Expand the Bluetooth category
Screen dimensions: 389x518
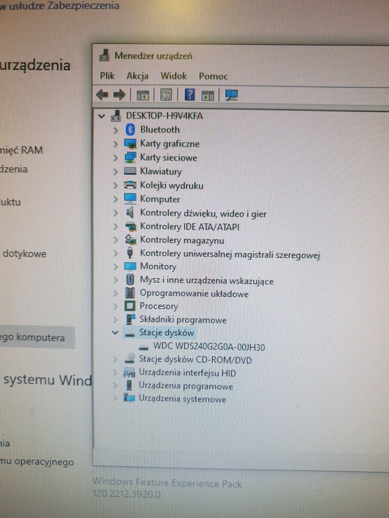point(115,130)
